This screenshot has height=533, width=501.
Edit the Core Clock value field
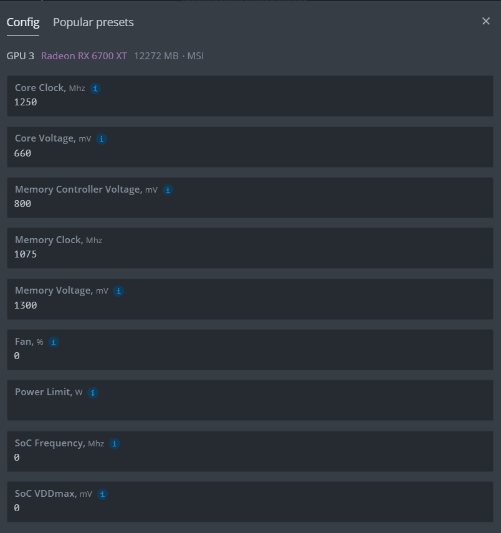pos(249,102)
